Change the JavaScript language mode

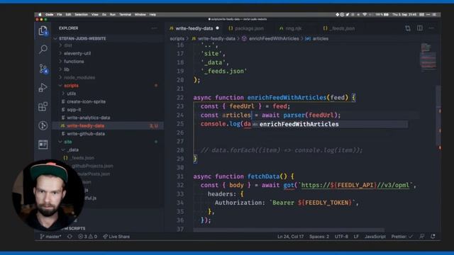click(375, 237)
